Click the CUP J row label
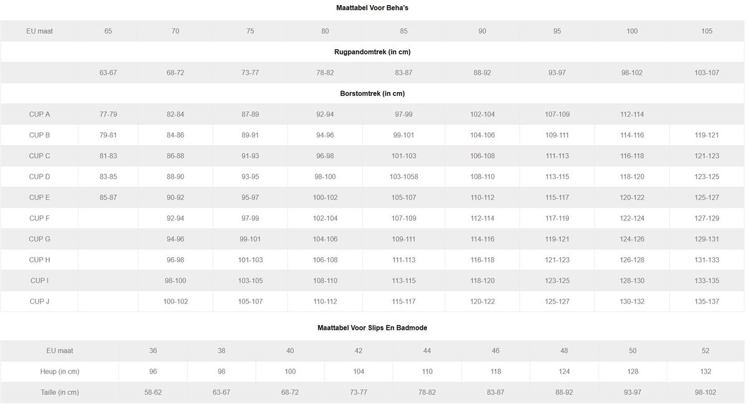 click(x=40, y=301)
